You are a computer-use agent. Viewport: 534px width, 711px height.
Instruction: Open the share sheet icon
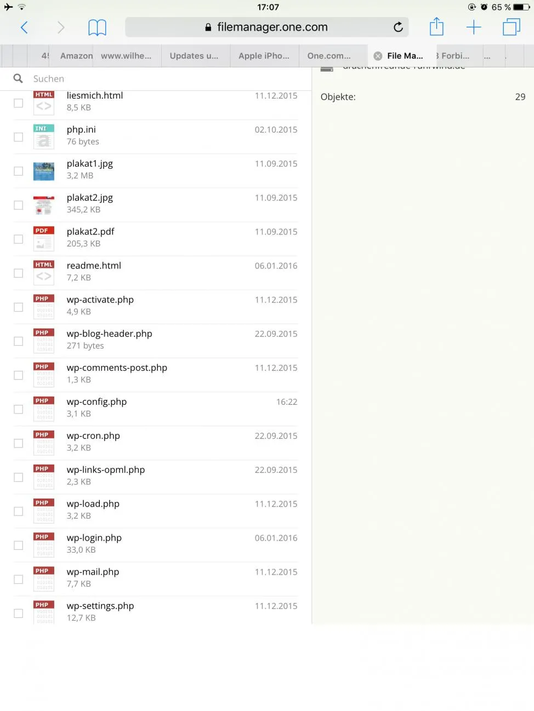point(436,26)
